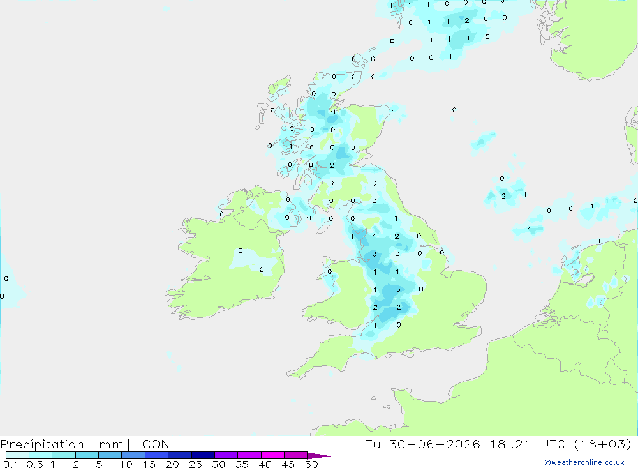
Task: Click the '[mm]' unit label
Action: tap(112, 444)
